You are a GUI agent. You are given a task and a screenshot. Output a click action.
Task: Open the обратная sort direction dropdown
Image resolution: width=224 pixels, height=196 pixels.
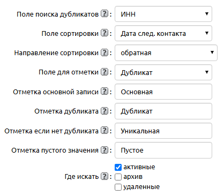[166, 52]
